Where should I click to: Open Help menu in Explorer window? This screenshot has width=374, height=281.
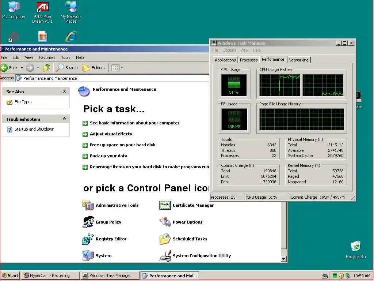[x=80, y=57]
